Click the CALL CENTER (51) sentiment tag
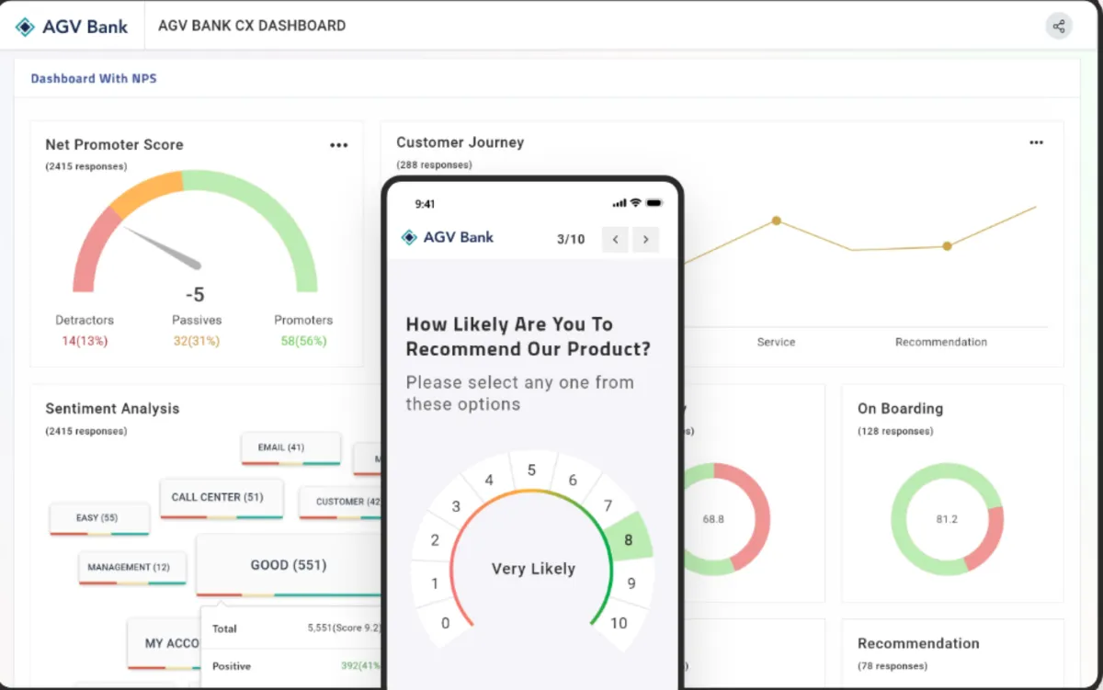 [x=217, y=497]
